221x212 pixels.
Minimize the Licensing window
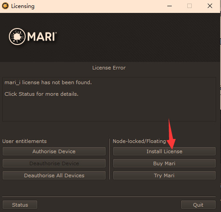(x=170, y=6)
